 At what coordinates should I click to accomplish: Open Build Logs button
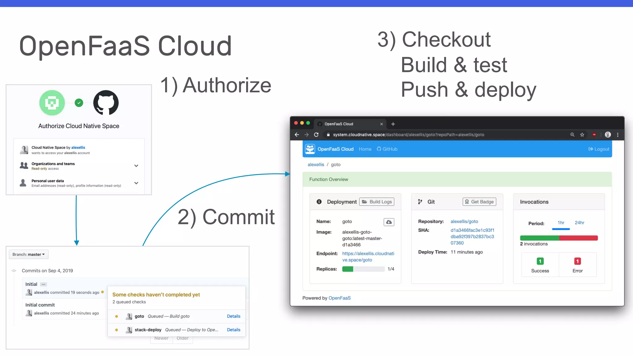[376, 202]
